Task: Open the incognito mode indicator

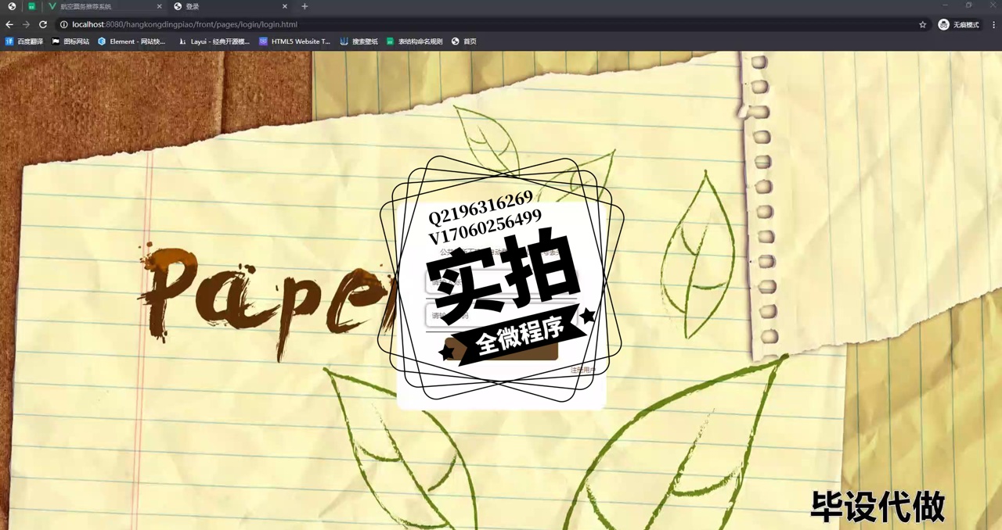Action: (959, 24)
